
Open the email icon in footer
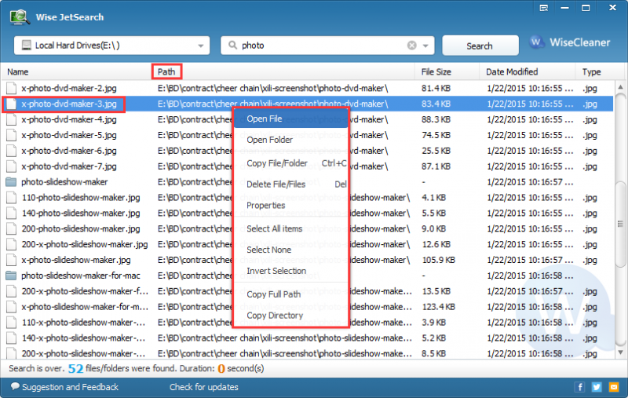pyautogui.click(x=614, y=387)
